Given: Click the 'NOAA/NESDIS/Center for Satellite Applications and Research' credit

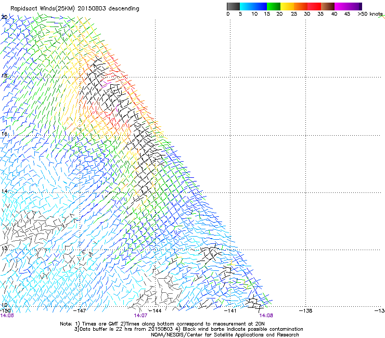Looking at the screenshot, I should pos(225,335).
